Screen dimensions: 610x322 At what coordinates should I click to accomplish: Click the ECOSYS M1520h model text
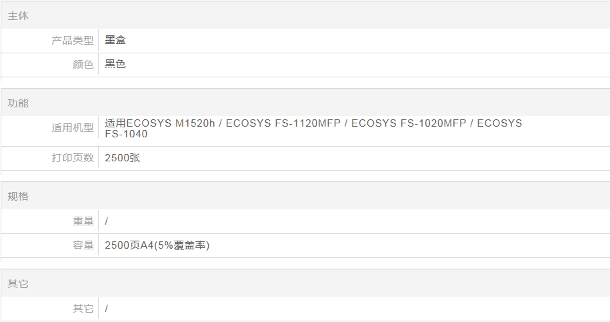pos(171,123)
